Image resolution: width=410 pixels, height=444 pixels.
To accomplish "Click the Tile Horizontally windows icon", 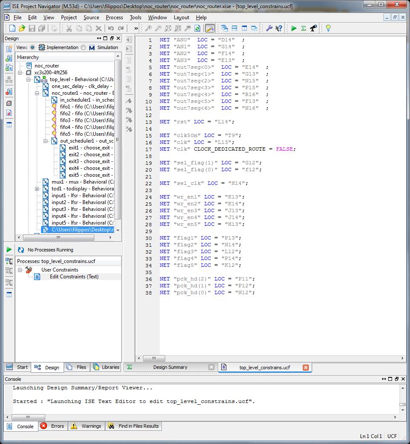I will coord(234,28).
